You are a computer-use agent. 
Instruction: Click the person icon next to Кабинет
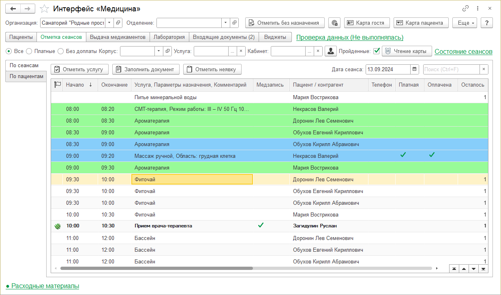(332, 51)
